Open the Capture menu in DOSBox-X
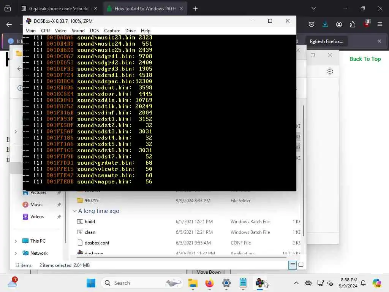This screenshot has width=389, height=292. 112,31
